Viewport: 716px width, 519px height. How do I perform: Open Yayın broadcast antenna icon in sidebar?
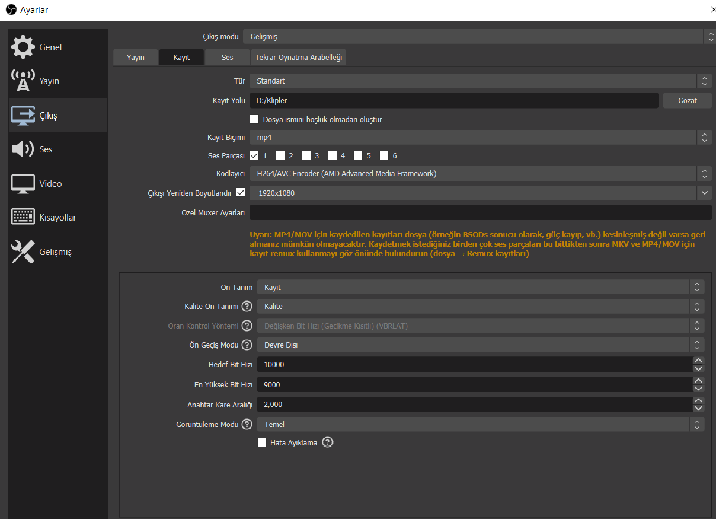(x=23, y=81)
